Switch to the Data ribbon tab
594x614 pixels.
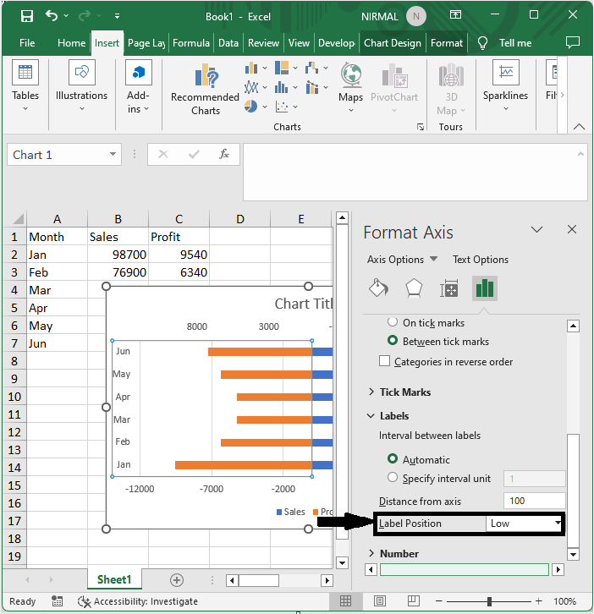(x=228, y=43)
